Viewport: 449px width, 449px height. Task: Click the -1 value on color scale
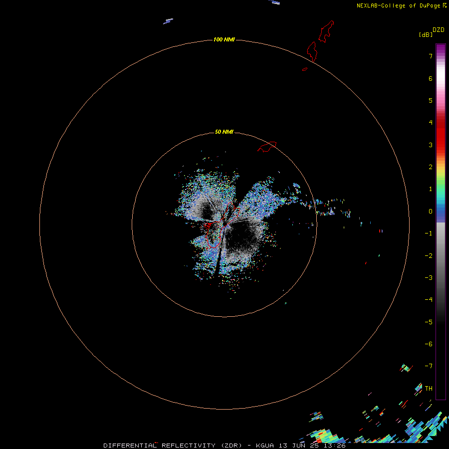pyautogui.click(x=429, y=233)
